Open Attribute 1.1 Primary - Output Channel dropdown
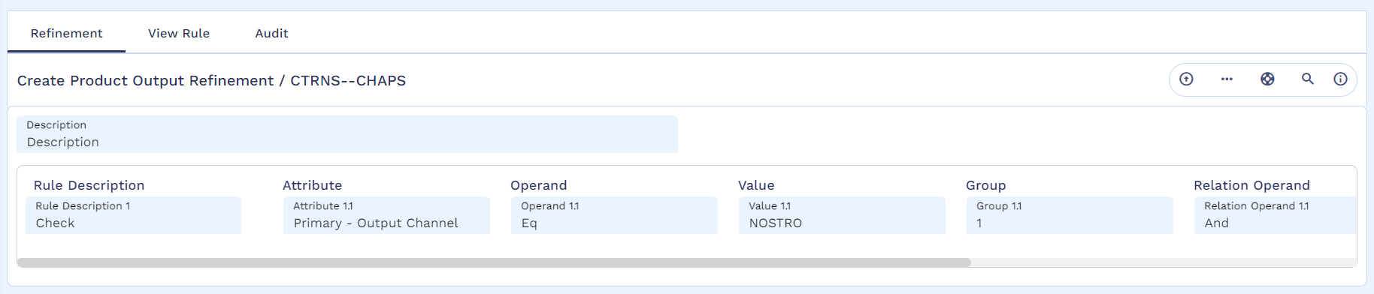This screenshot has width=1374, height=294. click(386, 215)
